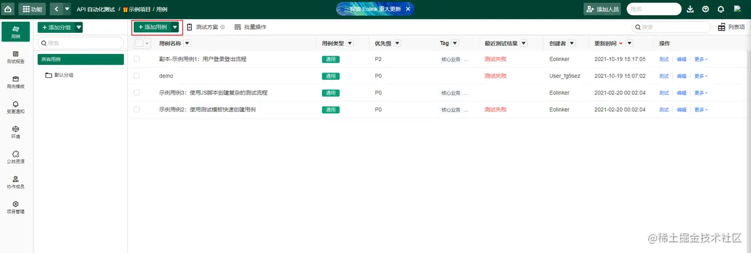The height and width of the screenshot is (253, 751).
Task: Open the navigation history dropdown arrow
Action: tap(67, 9)
